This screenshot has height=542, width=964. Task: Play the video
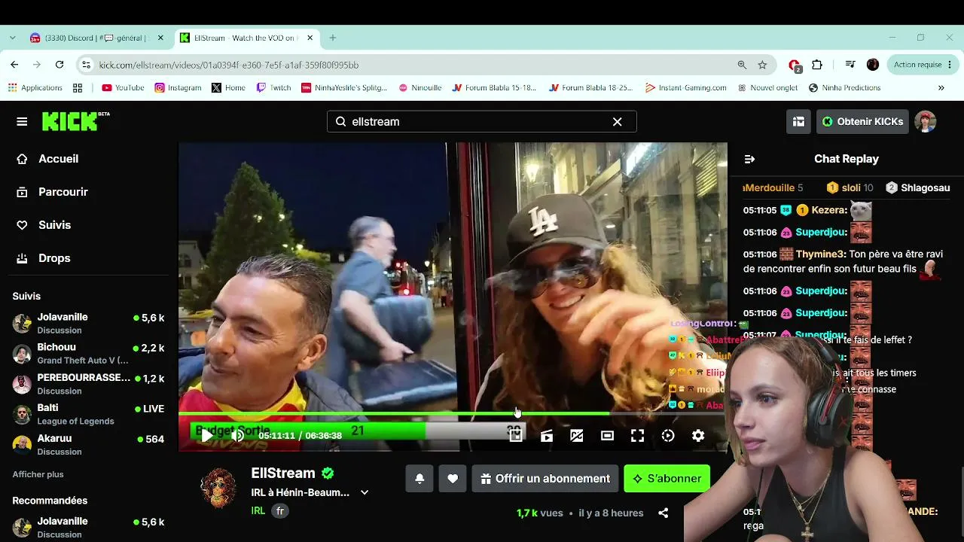pos(206,435)
